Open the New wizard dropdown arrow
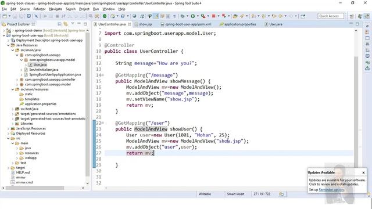The image size is (372, 209). pyautogui.click(x=9, y=16)
